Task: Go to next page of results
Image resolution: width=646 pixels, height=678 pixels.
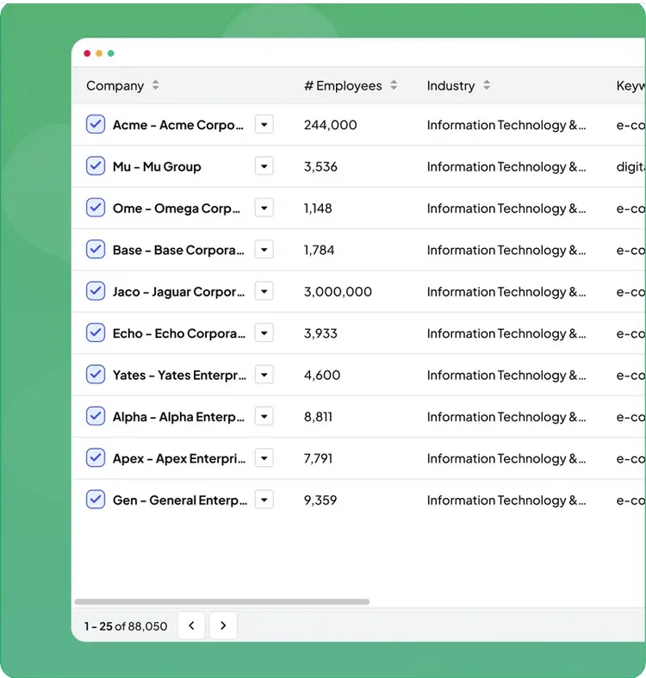Action: pos(223,625)
